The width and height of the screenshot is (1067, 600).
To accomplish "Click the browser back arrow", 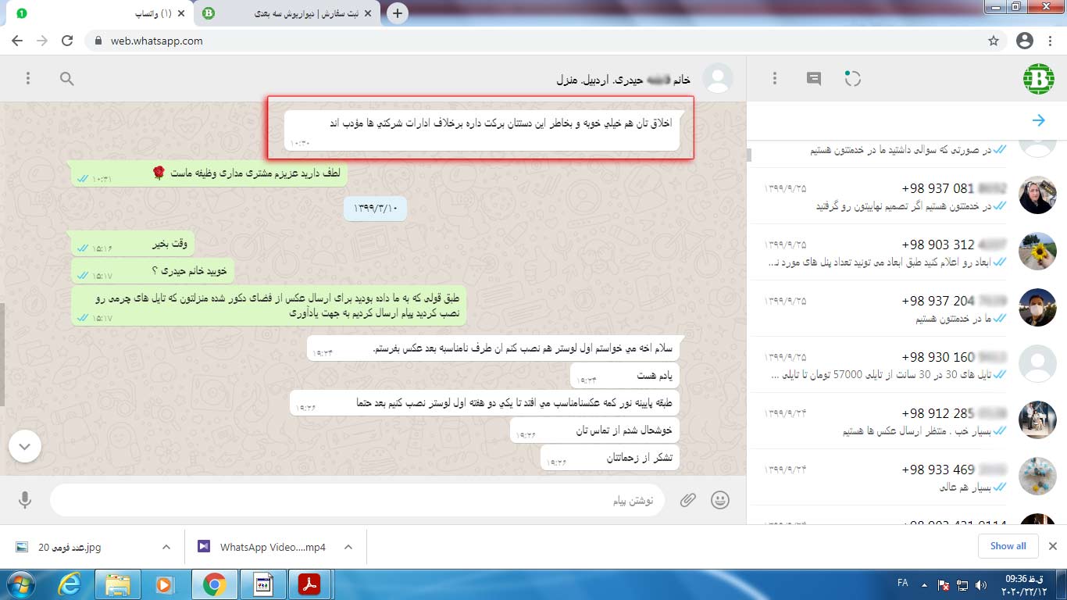I will click(x=17, y=41).
